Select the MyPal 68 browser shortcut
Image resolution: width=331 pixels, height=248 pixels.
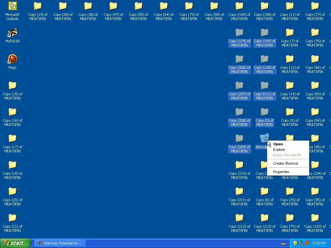[x=12, y=36]
